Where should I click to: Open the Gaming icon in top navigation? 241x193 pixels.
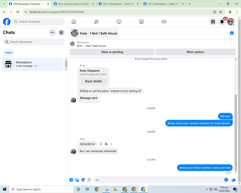pos(164,22)
